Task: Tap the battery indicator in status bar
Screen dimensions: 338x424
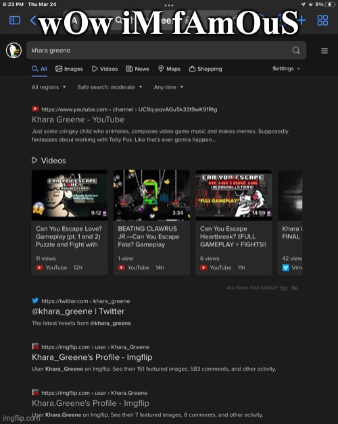Action: coord(330,4)
